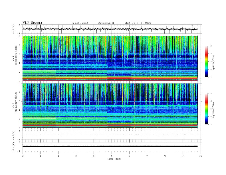This screenshot has width=226, height=175.
Task: Click the "ch.1(V)" waveform axis label
Action: tap(14, 29)
